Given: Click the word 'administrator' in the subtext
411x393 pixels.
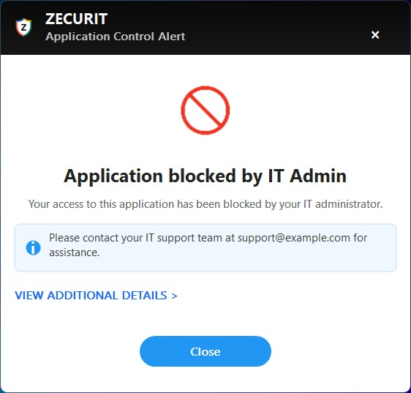Looking at the screenshot, I should click(x=349, y=204).
